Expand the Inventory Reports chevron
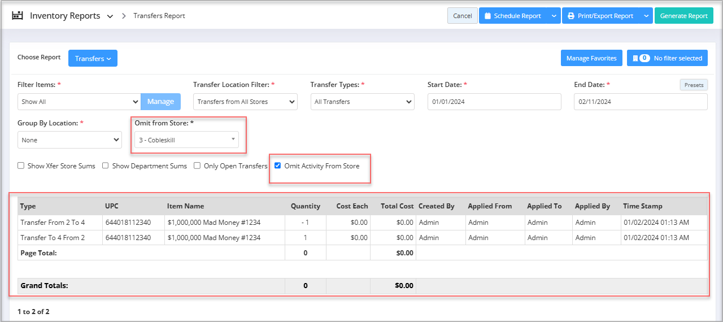723x322 pixels. tap(110, 16)
